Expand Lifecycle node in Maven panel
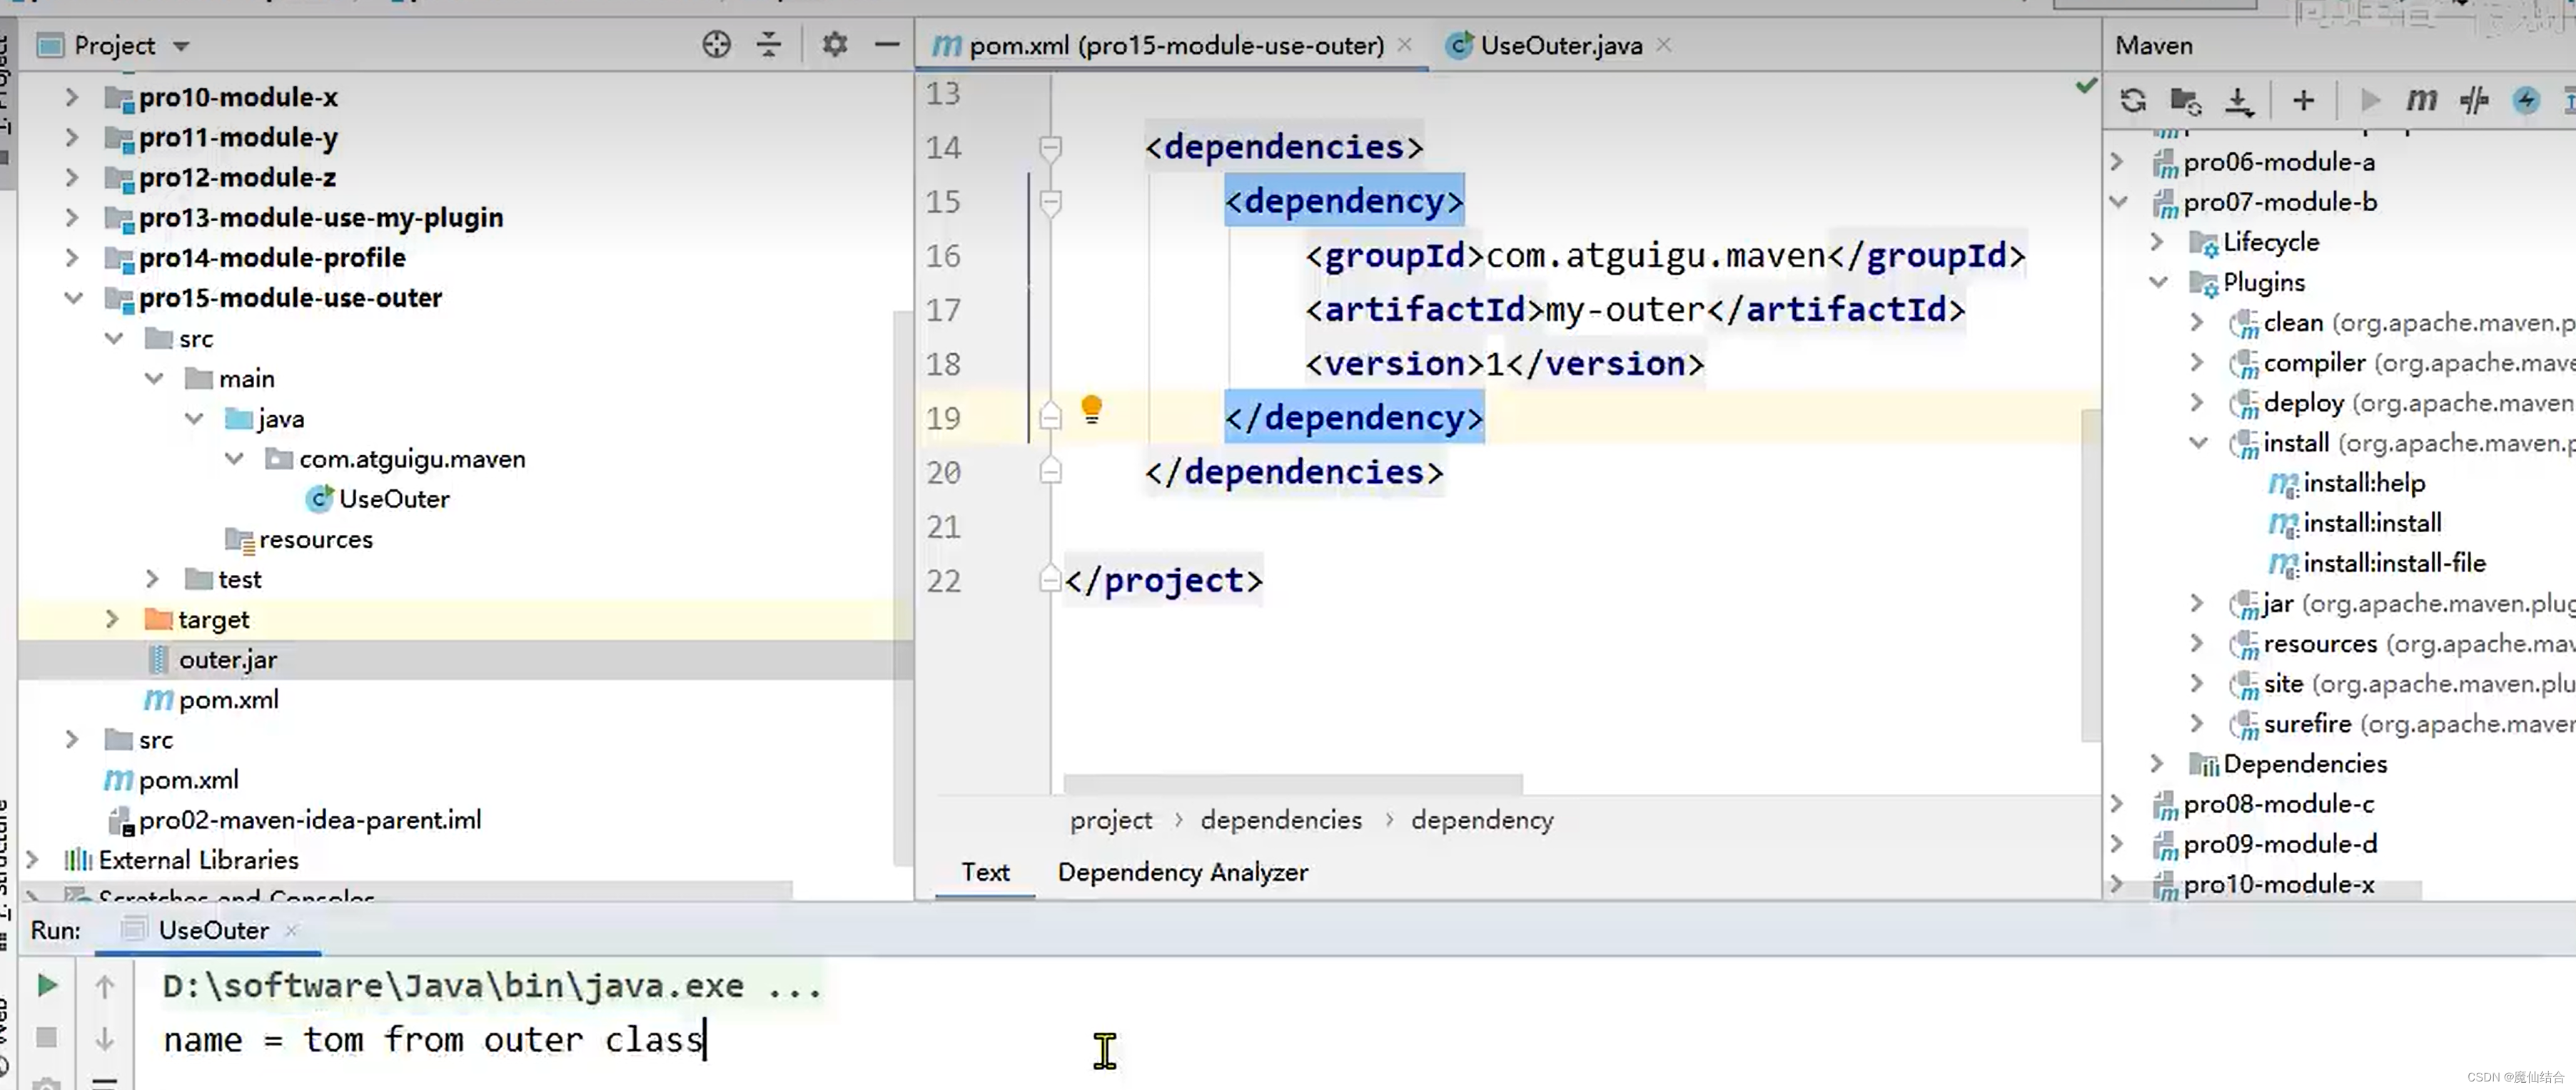Image resolution: width=2576 pixels, height=1090 pixels. pyautogui.click(x=2157, y=242)
